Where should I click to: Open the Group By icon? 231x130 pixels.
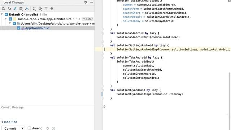(x=34, y=9)
